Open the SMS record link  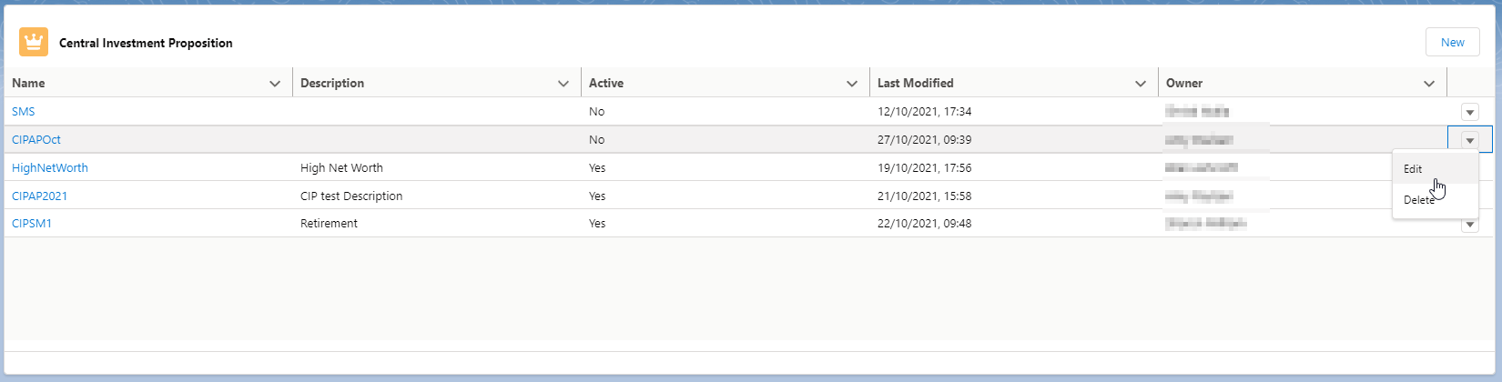pyautogui.click(x=24, y=112)
